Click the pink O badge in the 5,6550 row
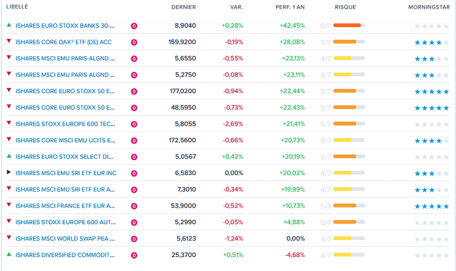The image size is (456, 271). coord(133,59)
